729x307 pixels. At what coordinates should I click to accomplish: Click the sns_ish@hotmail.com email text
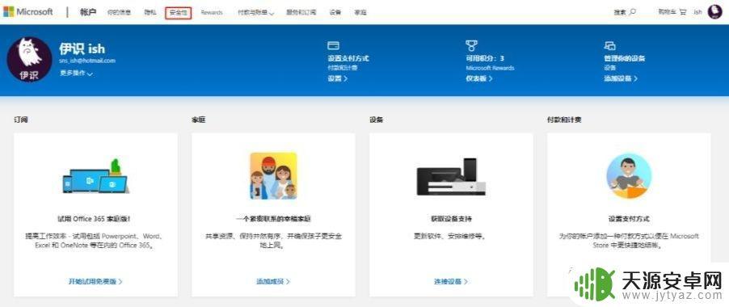87,61
